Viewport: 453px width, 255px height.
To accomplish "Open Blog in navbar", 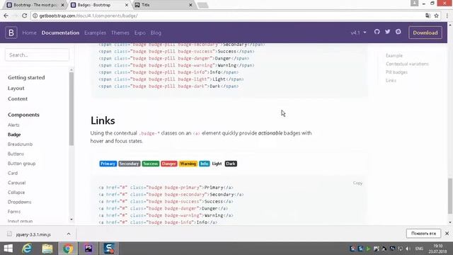I will pyautogui.click(x=156, y=33).
